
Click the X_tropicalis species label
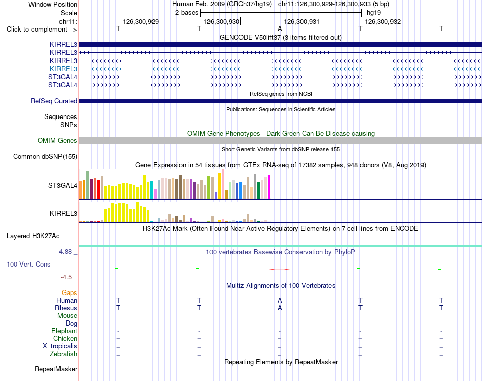[60, 346]
